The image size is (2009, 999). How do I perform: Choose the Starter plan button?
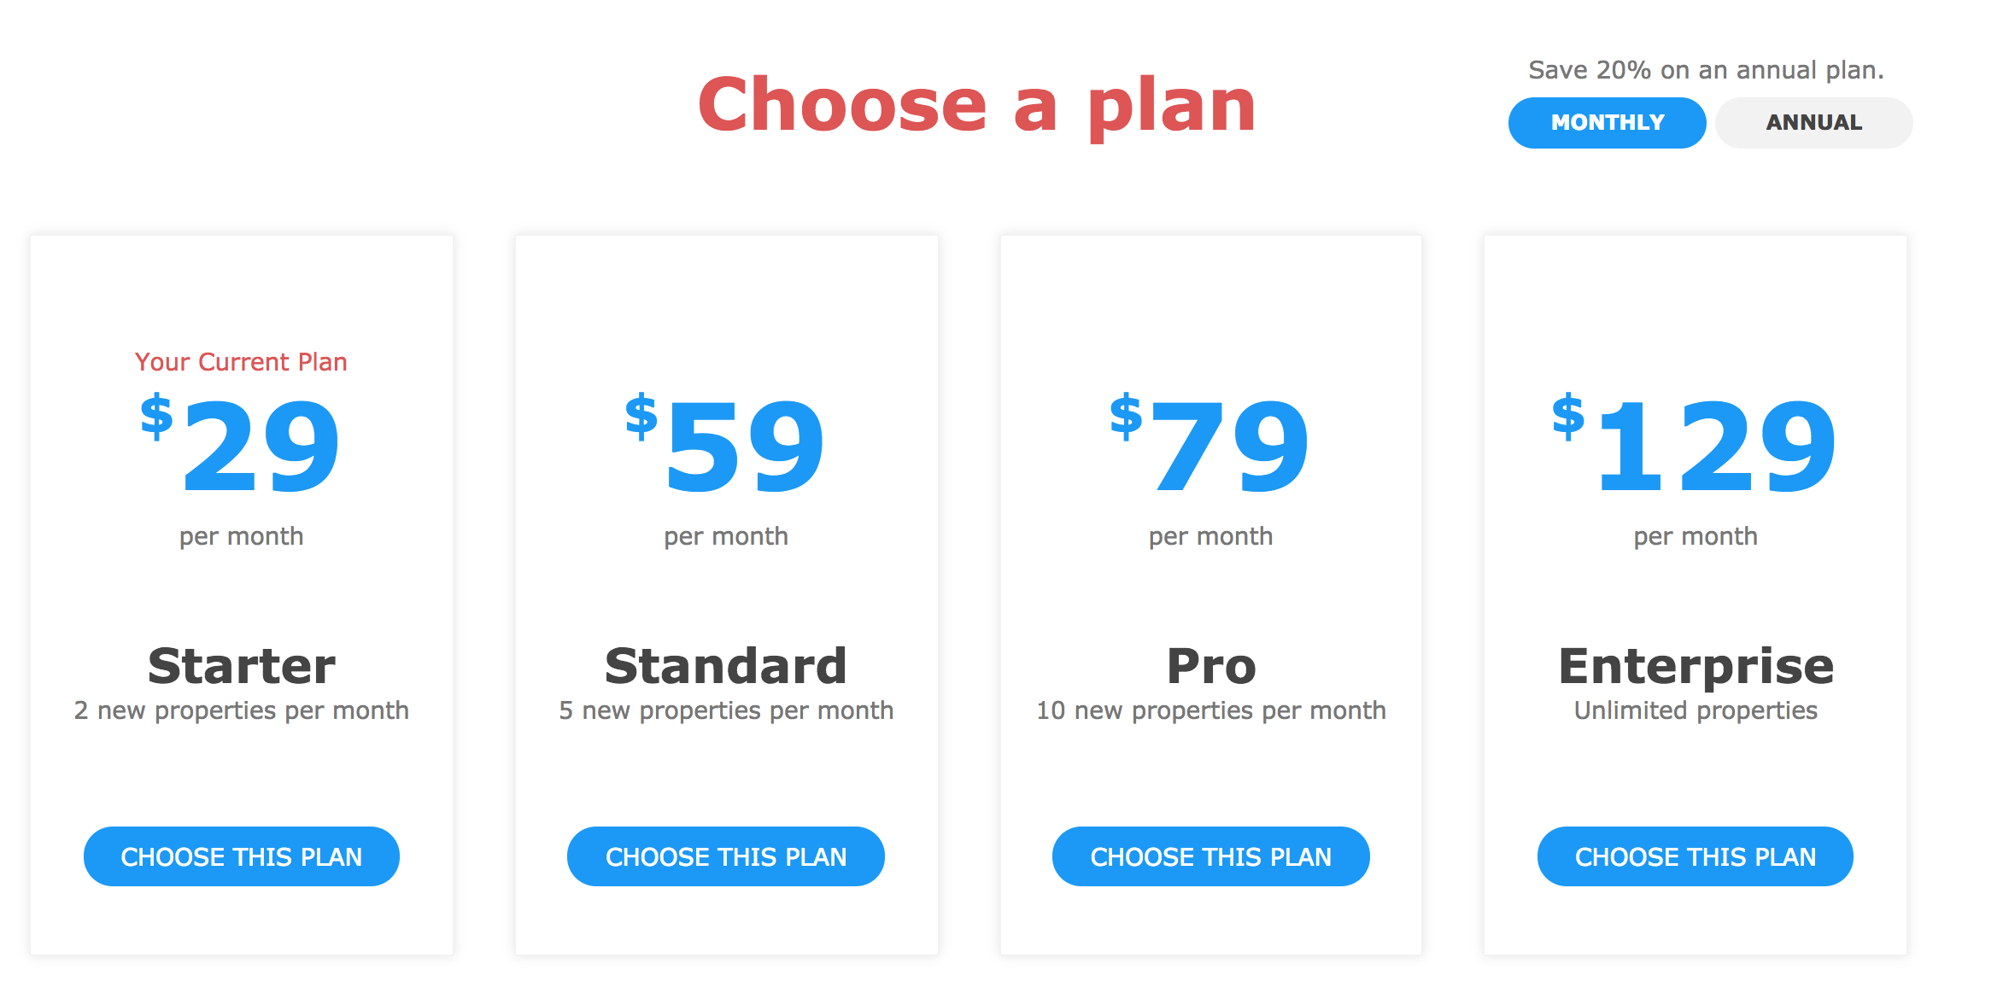(242, 856)
